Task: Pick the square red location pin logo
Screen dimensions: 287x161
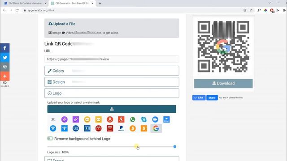Action: pos(121,119)
